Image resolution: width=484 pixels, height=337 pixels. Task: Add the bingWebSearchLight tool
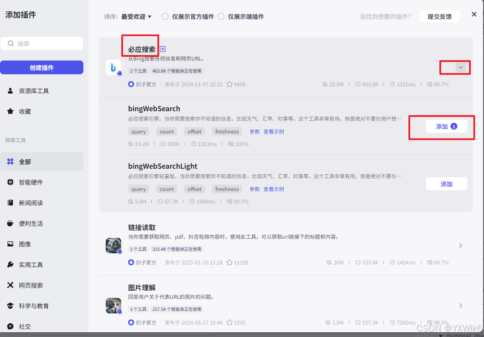point(446,184)
